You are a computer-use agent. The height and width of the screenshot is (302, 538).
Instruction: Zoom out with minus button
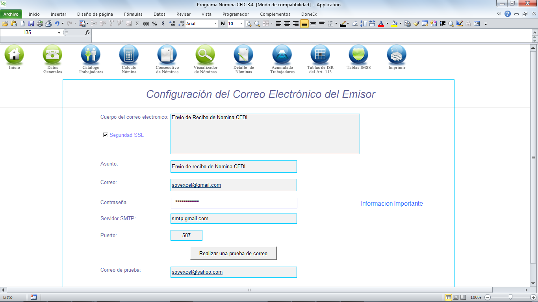pos(488,297)
